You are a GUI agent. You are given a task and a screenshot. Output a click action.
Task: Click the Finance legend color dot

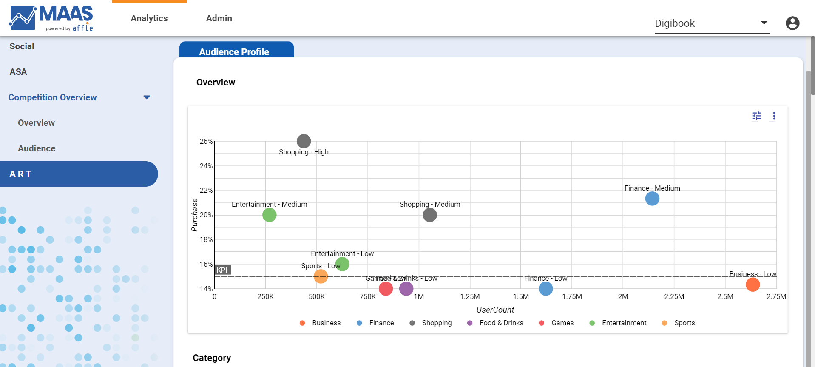(359, 323)
